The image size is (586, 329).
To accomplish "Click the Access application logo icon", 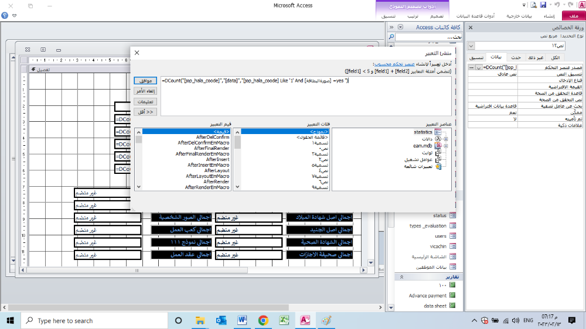I will (581, 5).
